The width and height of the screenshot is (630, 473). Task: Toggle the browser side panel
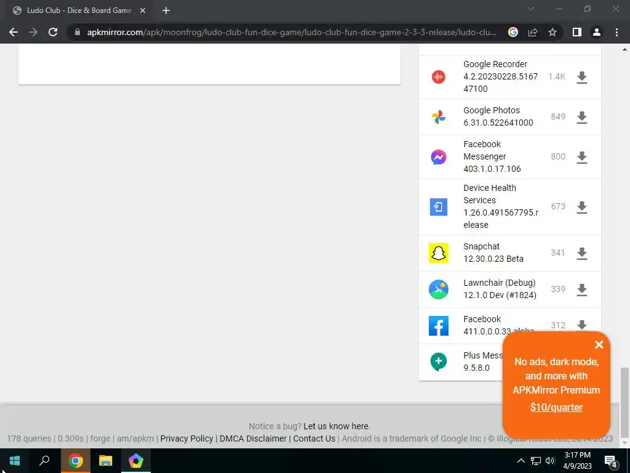pyautogui.click(x=577, y=32)
